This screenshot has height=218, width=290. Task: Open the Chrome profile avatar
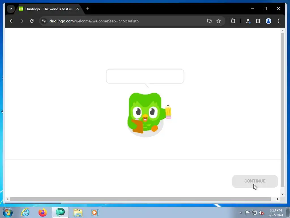[268, 21]
